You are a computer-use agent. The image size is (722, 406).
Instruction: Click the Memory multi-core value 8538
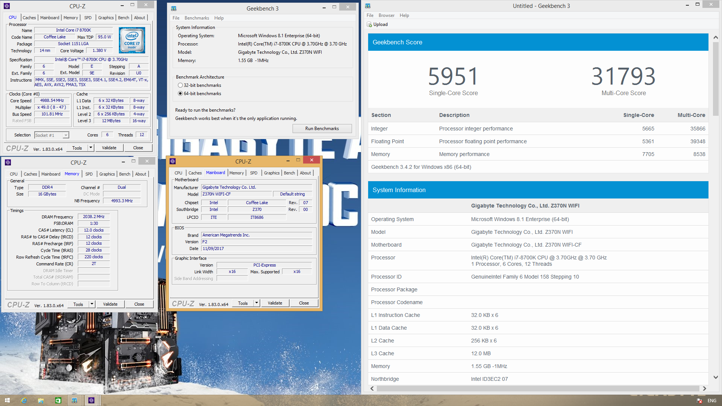[x=699, y=154]
